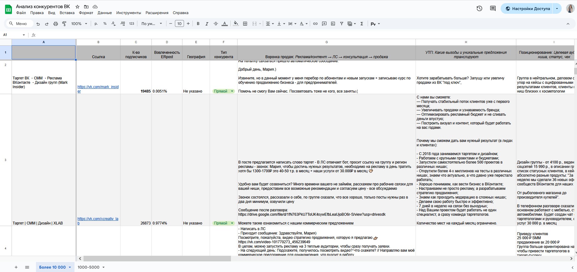Insert link icon in toolbar
This screenshot has width=577, height=272.
tap(315, 24)
